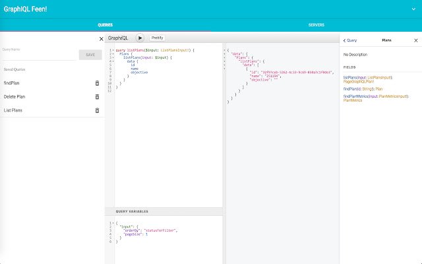Viewport: 422px width, 264px height.
Task: Click the SAVE button
Action: [x=90, y=55]
